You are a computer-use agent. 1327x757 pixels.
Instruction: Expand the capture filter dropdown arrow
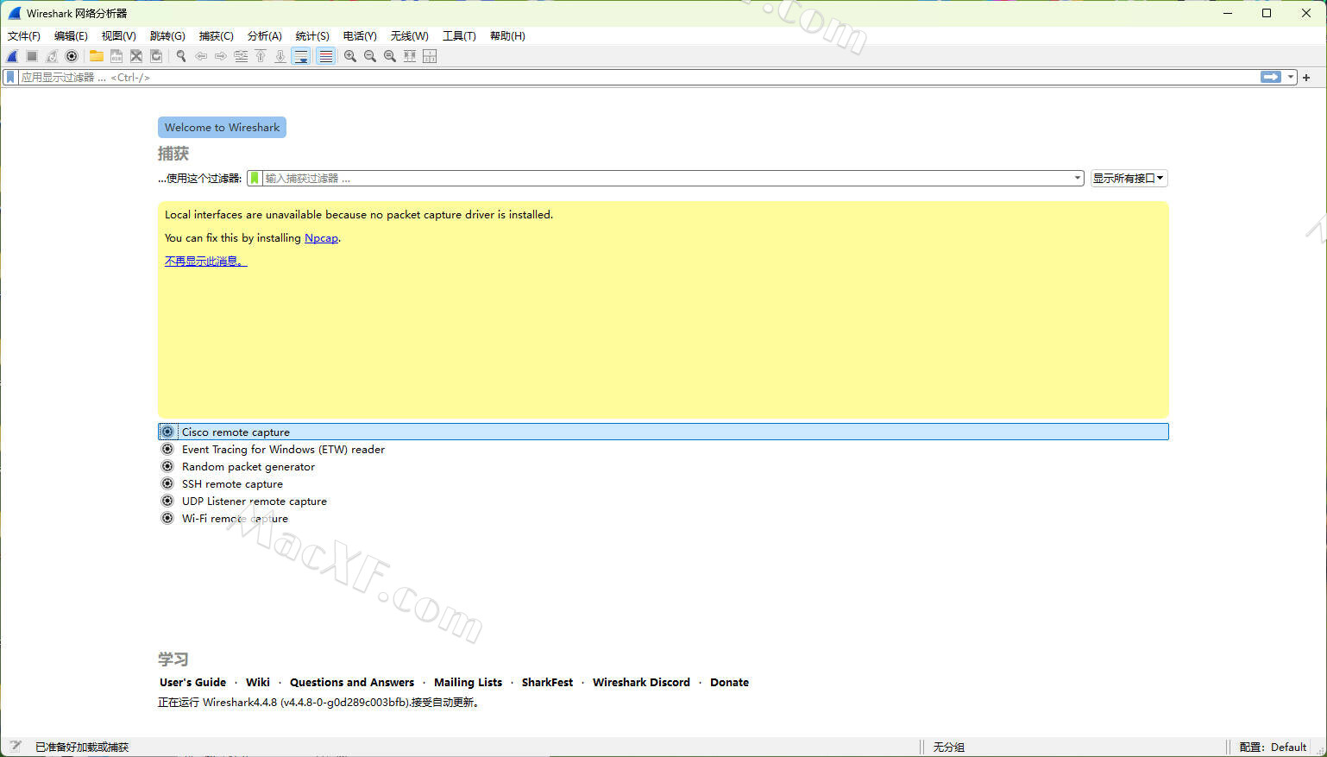coord(1078,178)
